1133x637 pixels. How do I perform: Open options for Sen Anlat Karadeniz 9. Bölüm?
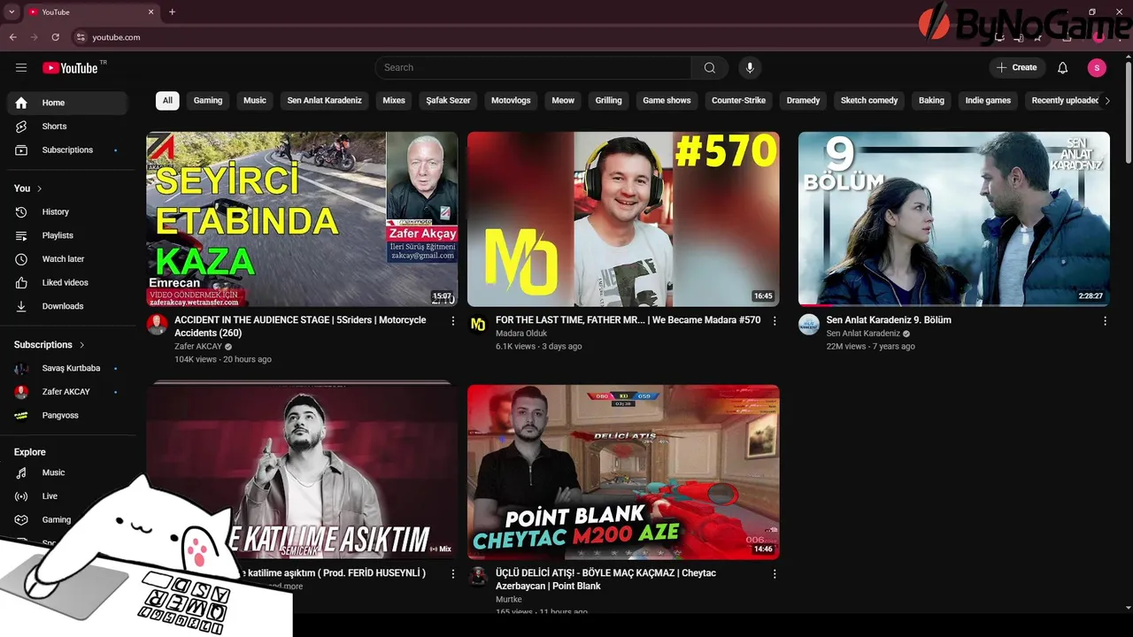tap(1105, 321)
